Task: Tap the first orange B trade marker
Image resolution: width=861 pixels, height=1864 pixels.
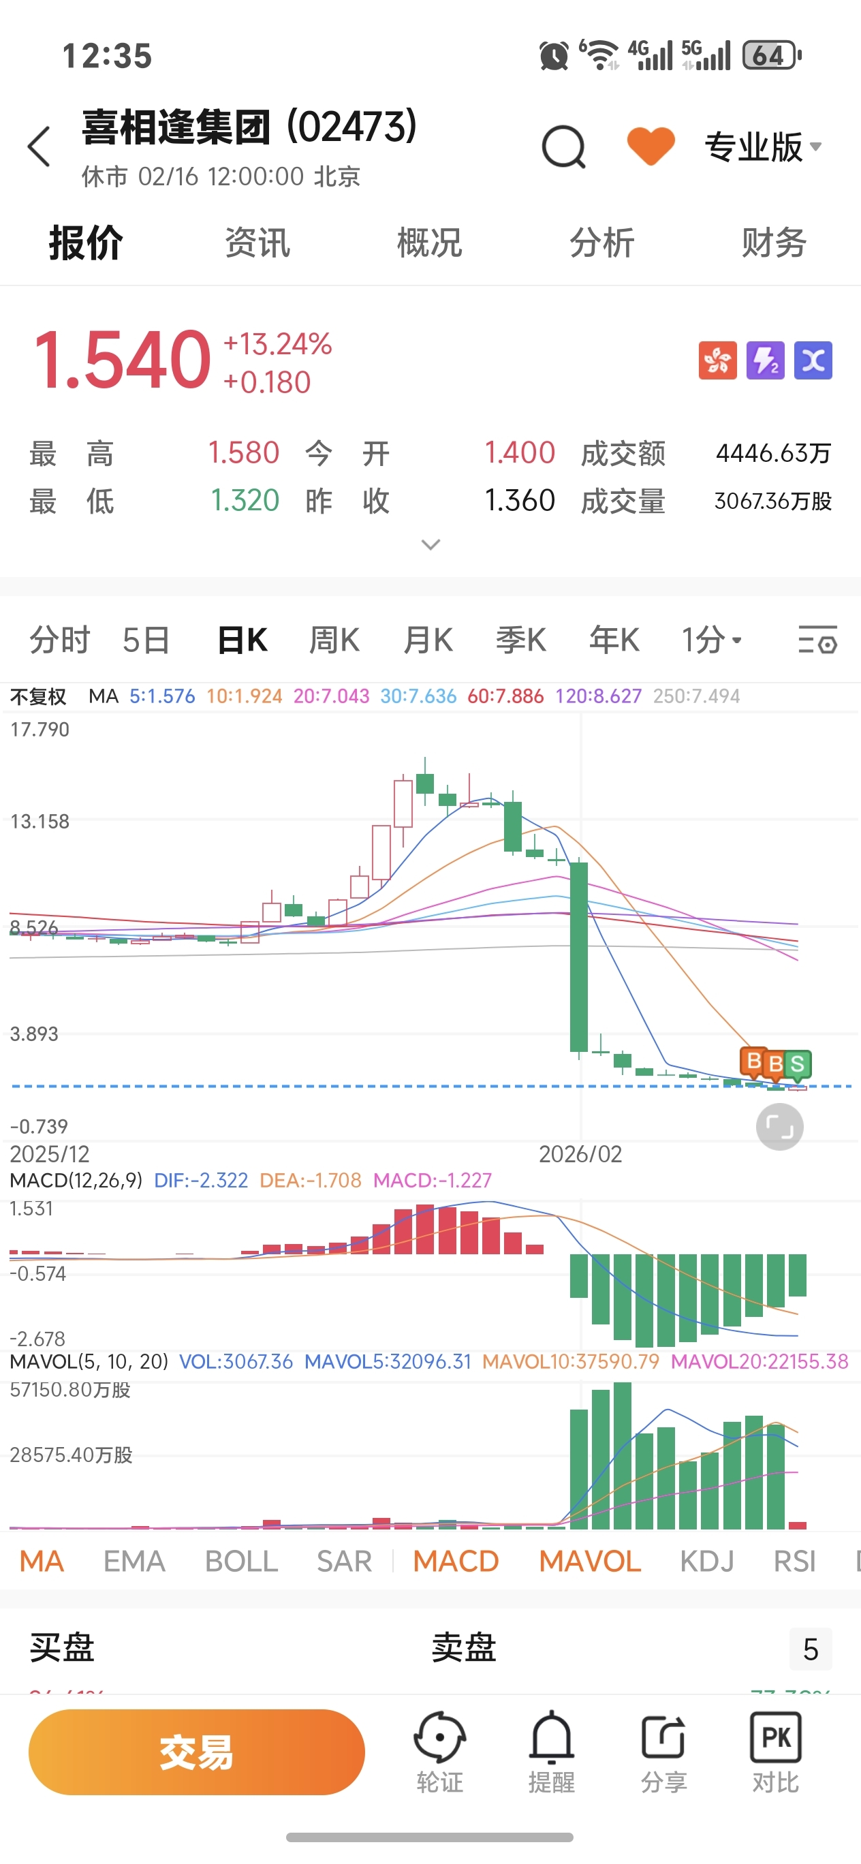Action: (x=753, y=1061)
